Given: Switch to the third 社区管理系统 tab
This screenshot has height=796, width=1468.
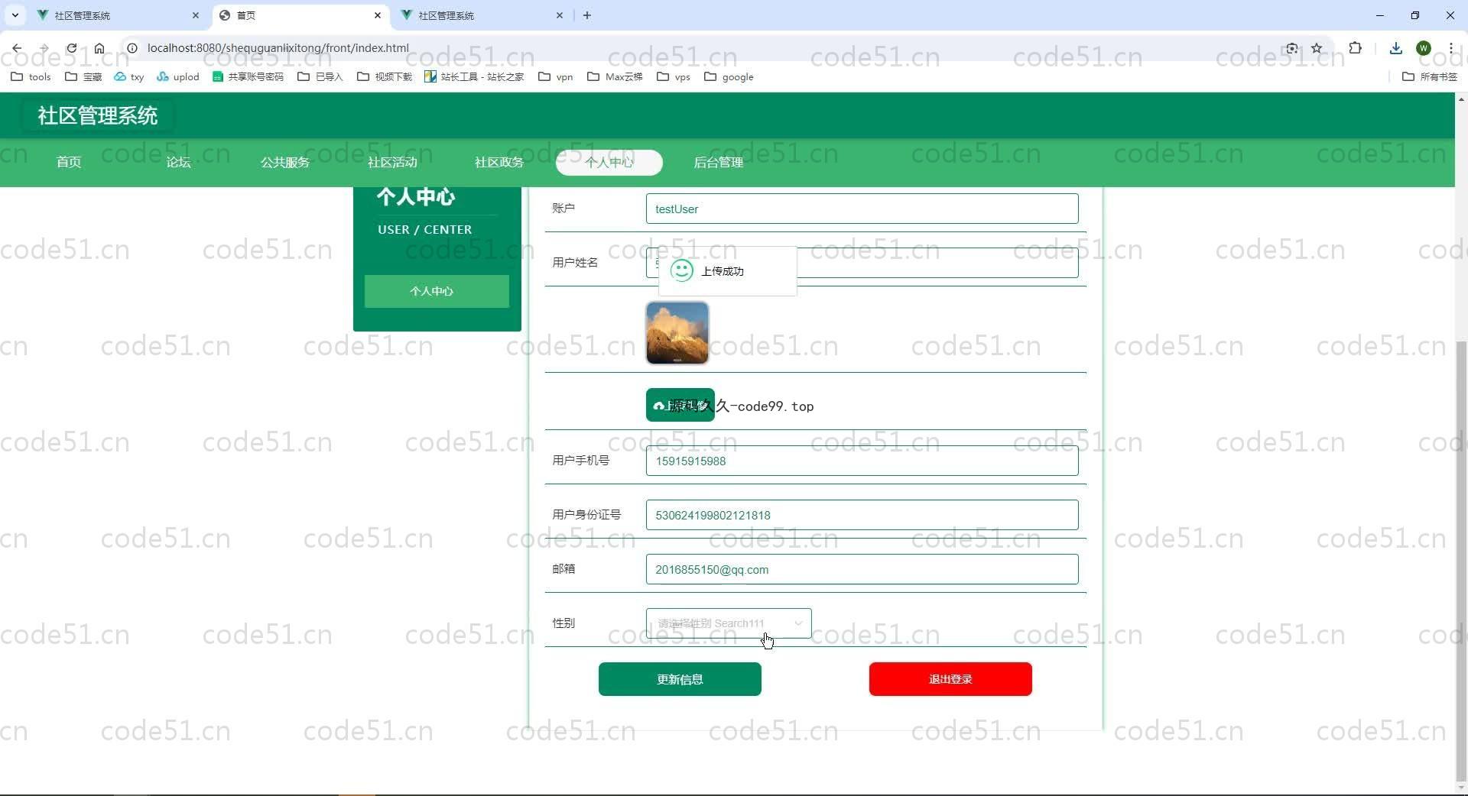Looking at the screenshot, I should click(482, 15).
